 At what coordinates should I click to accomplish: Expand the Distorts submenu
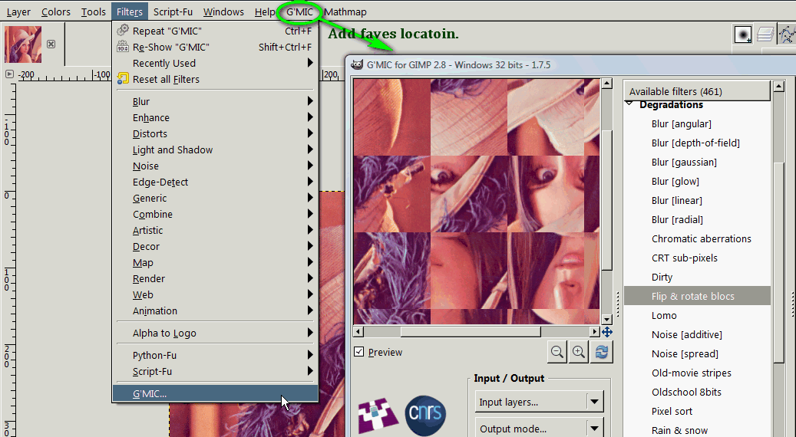click(216, 134)
